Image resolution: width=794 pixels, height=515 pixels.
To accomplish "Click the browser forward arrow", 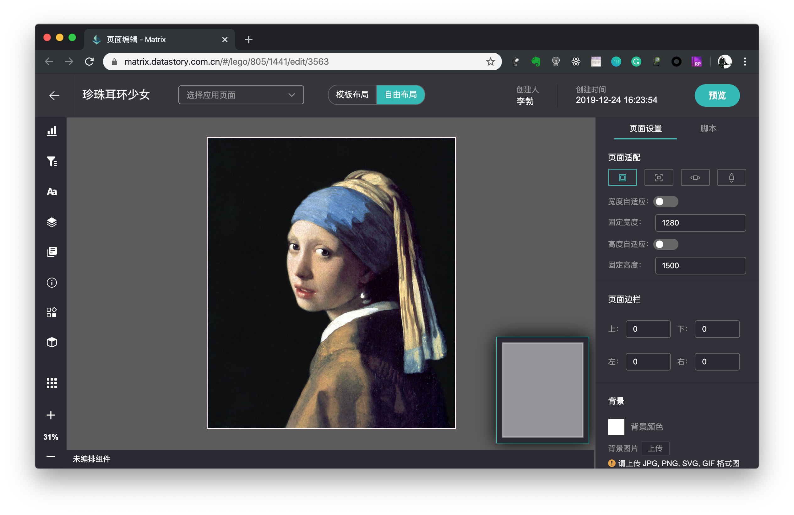I will coord(69,62).
